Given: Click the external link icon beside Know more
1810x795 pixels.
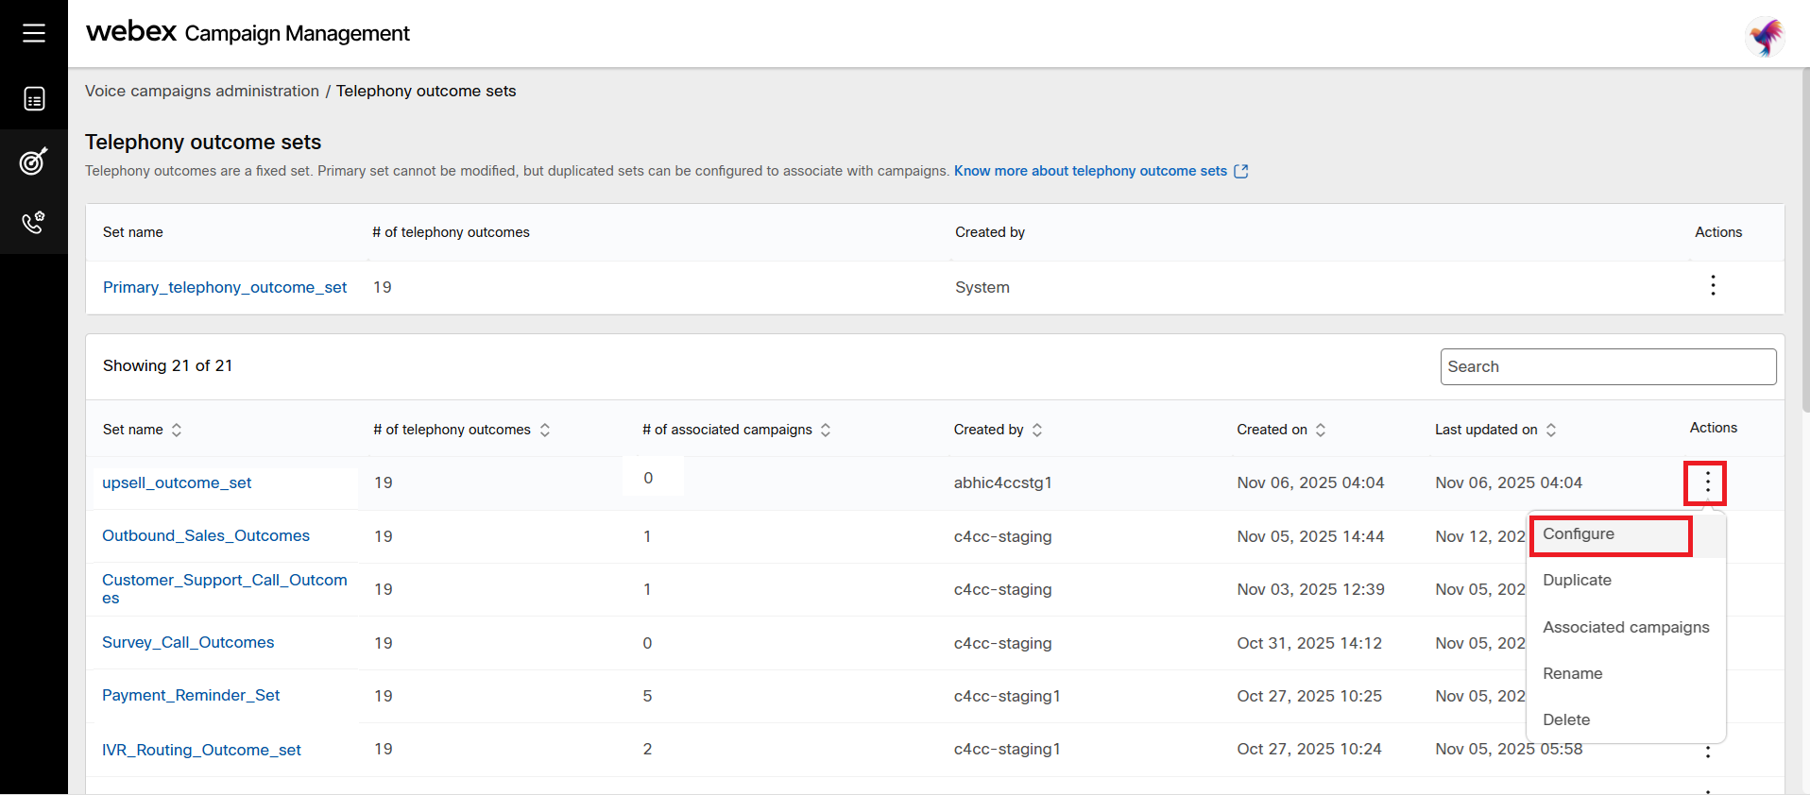Looking at the screenshot, I should click(1241, 171).
